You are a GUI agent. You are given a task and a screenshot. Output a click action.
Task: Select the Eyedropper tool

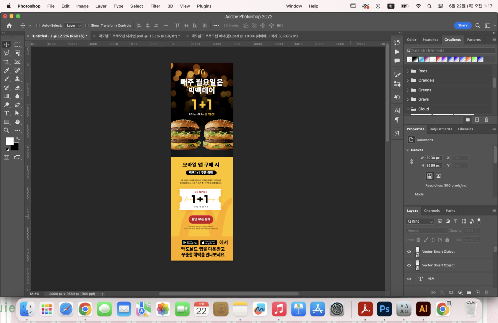coord(6,71)
